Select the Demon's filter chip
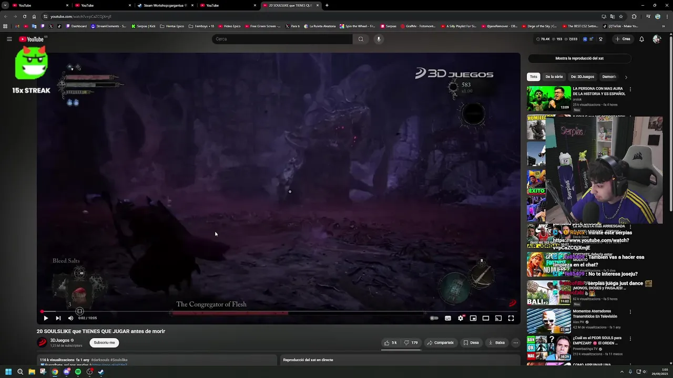Image resolution: width=673 pixels, height=378 pixels. pos(609,77)
